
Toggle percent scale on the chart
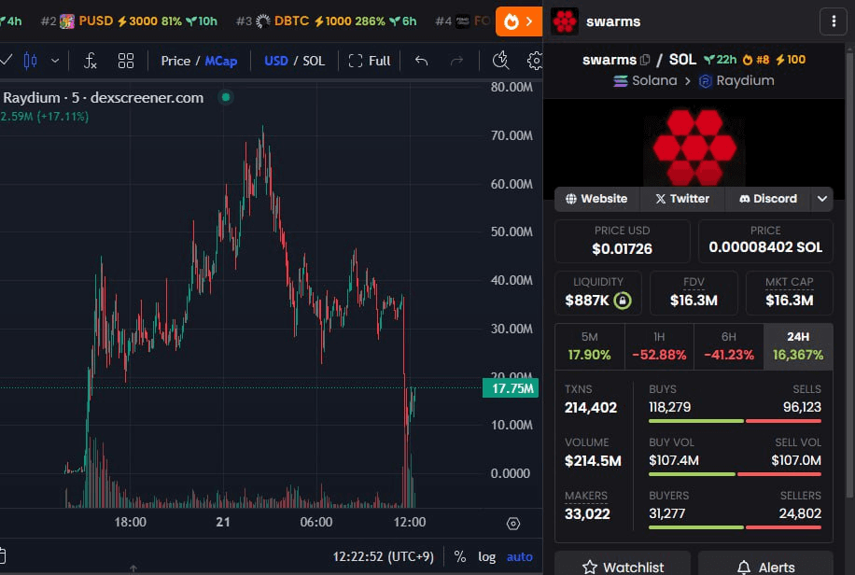click(x=459, y=556)
